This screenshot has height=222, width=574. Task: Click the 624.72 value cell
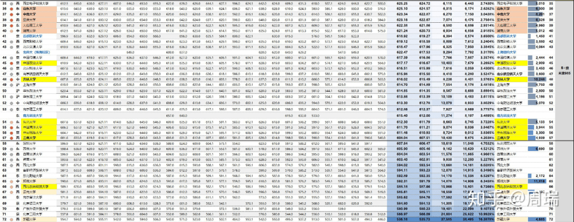click(x=425, y=3)
